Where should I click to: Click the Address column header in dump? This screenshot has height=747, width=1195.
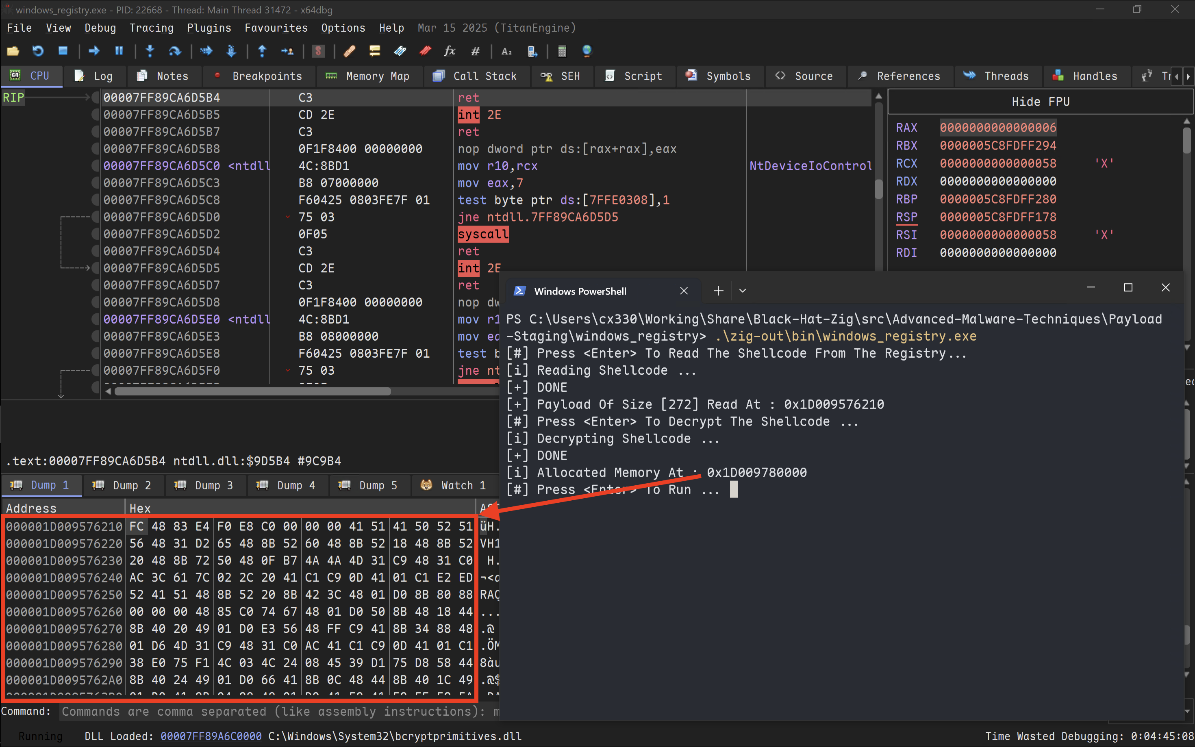63,508
